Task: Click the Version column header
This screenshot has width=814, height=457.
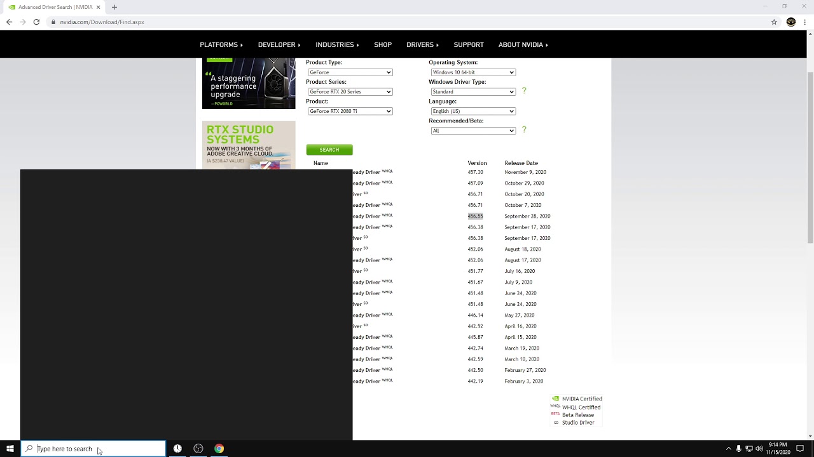Action: tap(477, 163)
